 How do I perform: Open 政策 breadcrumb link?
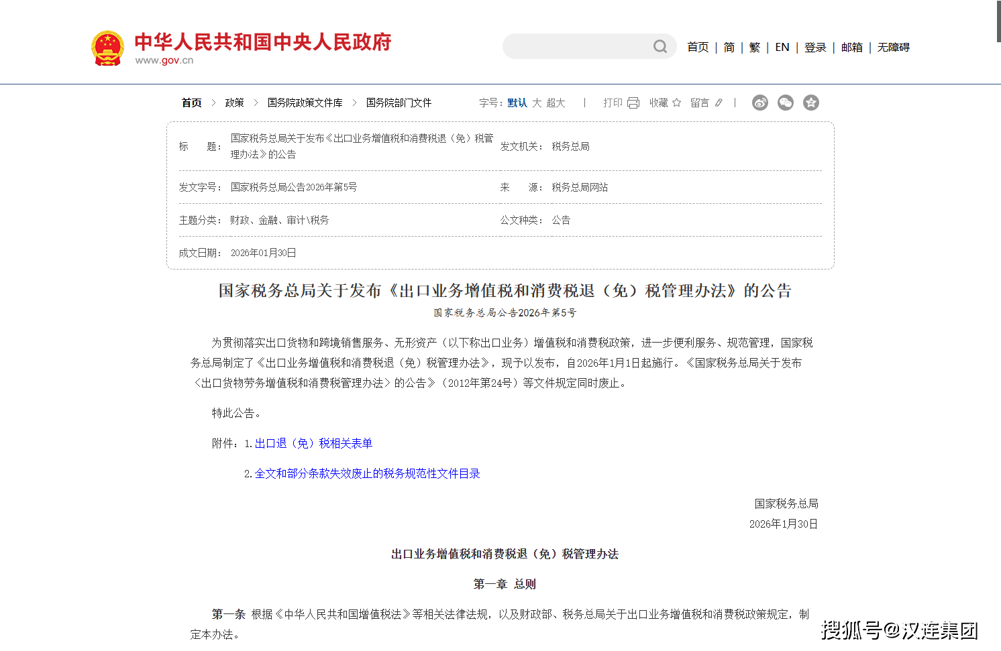[234, 103]
